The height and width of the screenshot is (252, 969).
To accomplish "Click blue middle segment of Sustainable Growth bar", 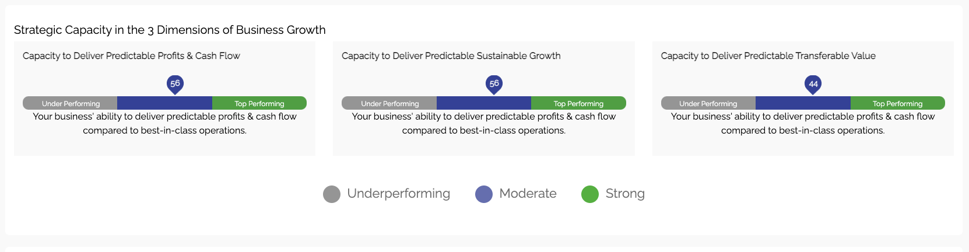I will (x=484, y=103).
